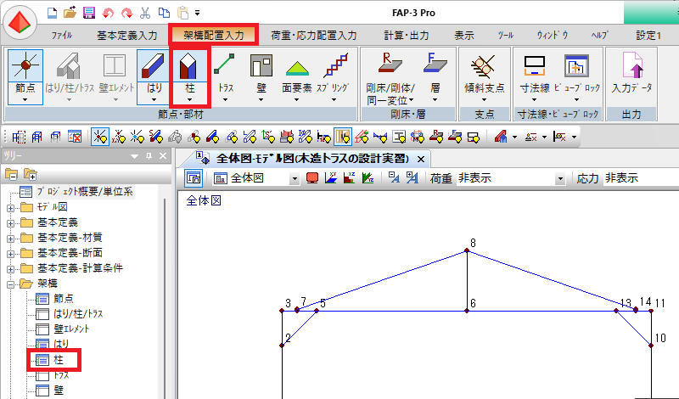Click the dashed selection rectangle toolbar icon

19,138
